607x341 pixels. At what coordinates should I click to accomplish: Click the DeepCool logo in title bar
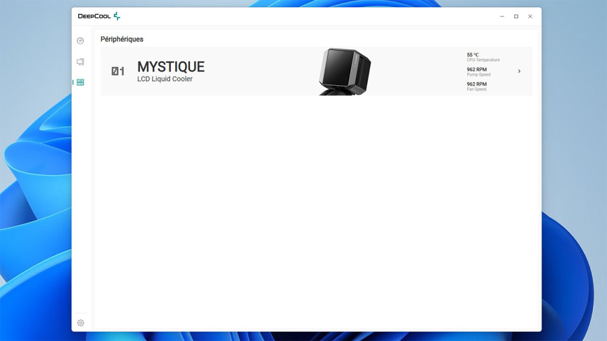(99, 16)
